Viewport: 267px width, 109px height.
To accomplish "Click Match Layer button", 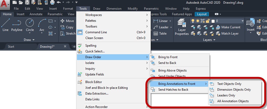I will 227,34.
